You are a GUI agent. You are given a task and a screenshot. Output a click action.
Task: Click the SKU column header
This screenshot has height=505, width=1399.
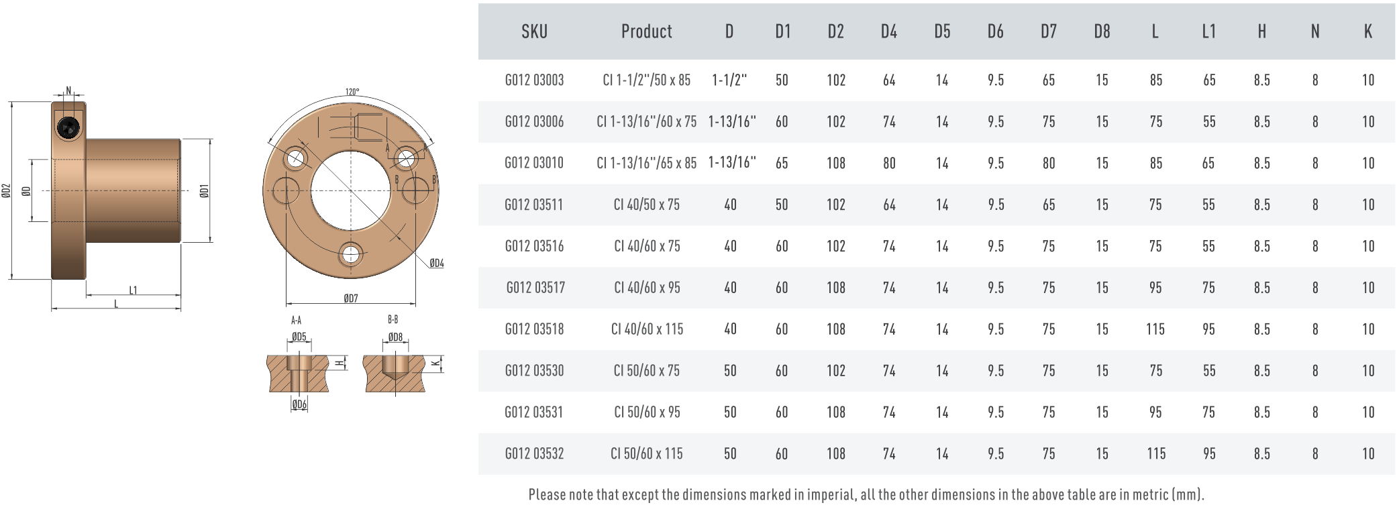[x=534, y=32]
